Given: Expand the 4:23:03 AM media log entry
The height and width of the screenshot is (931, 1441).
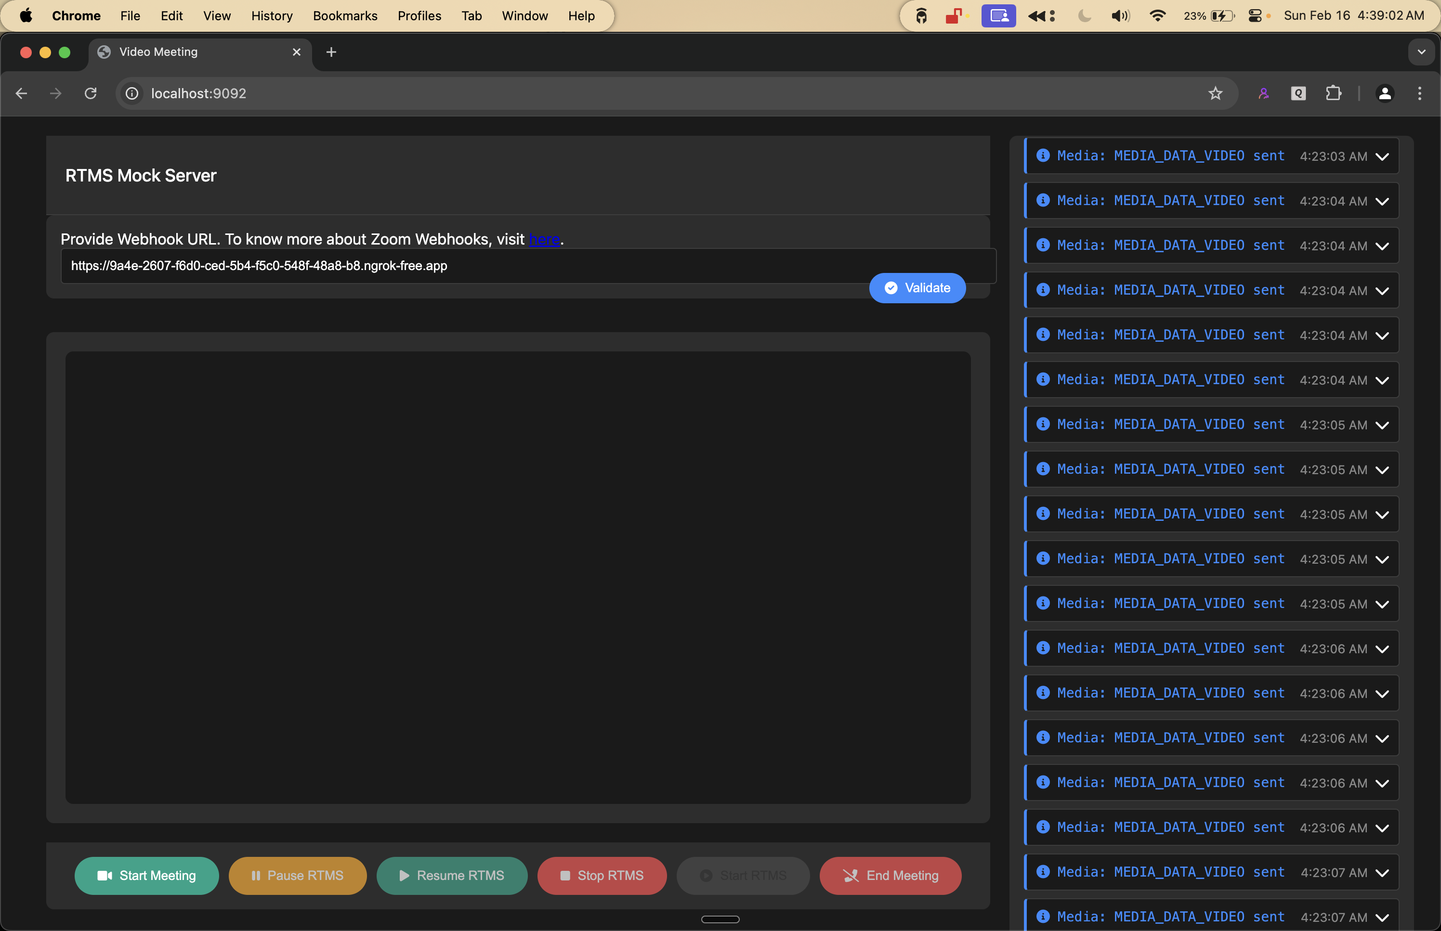Looking at the screenshot, I should [x=1382, y=156].
